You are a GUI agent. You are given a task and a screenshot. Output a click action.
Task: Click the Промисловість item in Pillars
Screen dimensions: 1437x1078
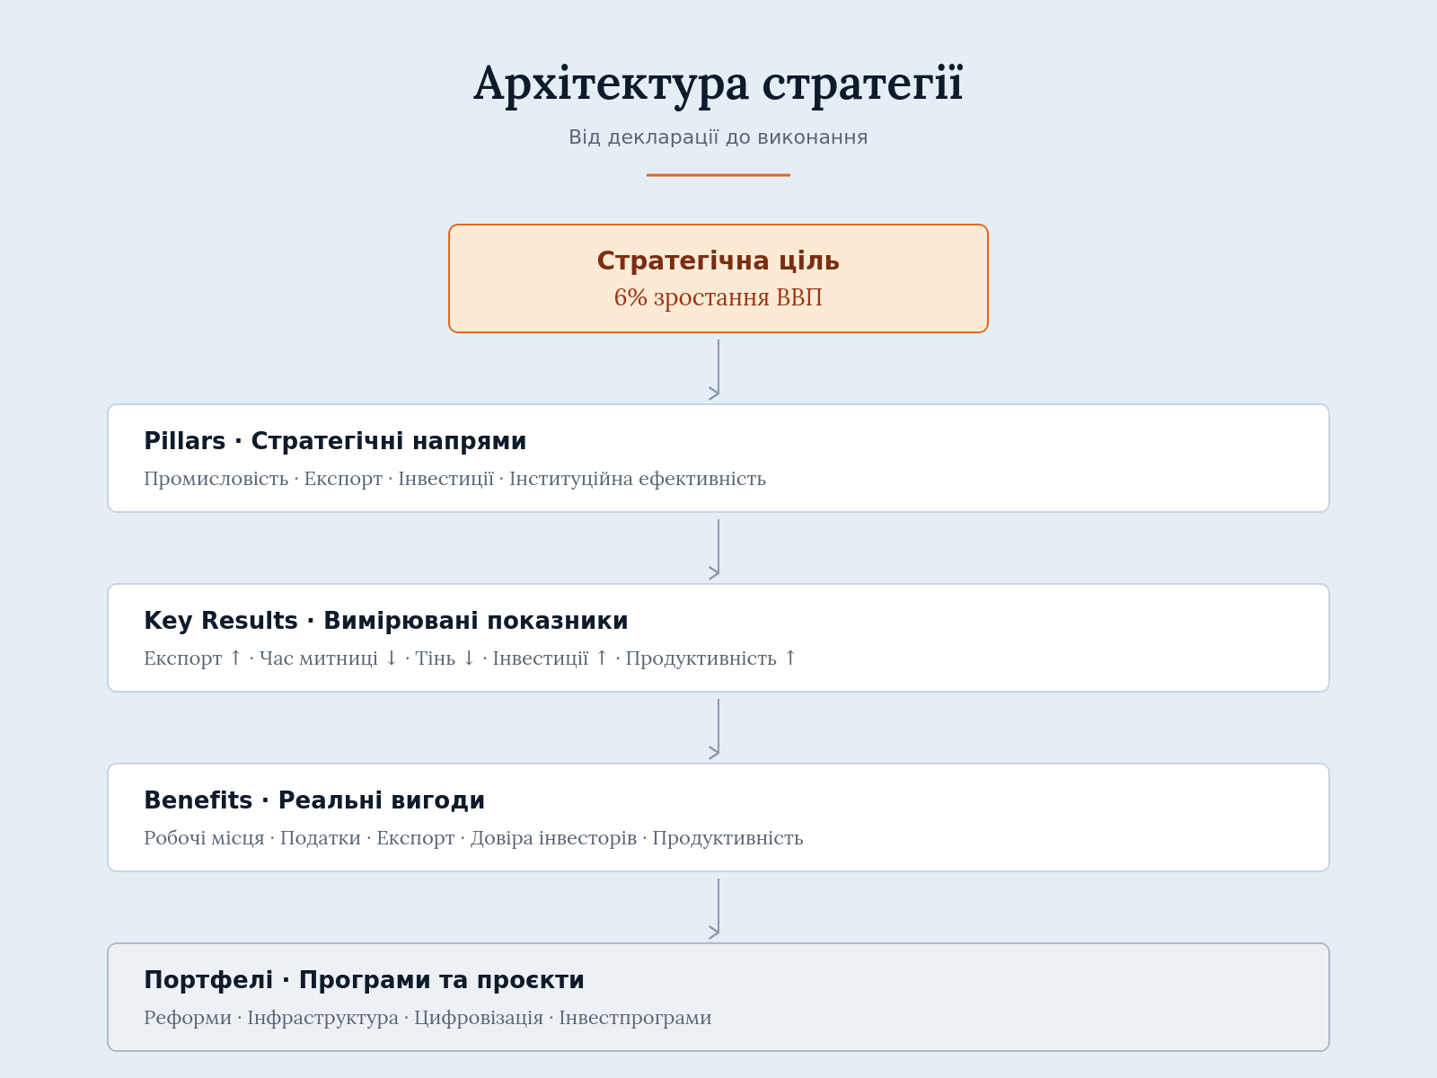216,479
